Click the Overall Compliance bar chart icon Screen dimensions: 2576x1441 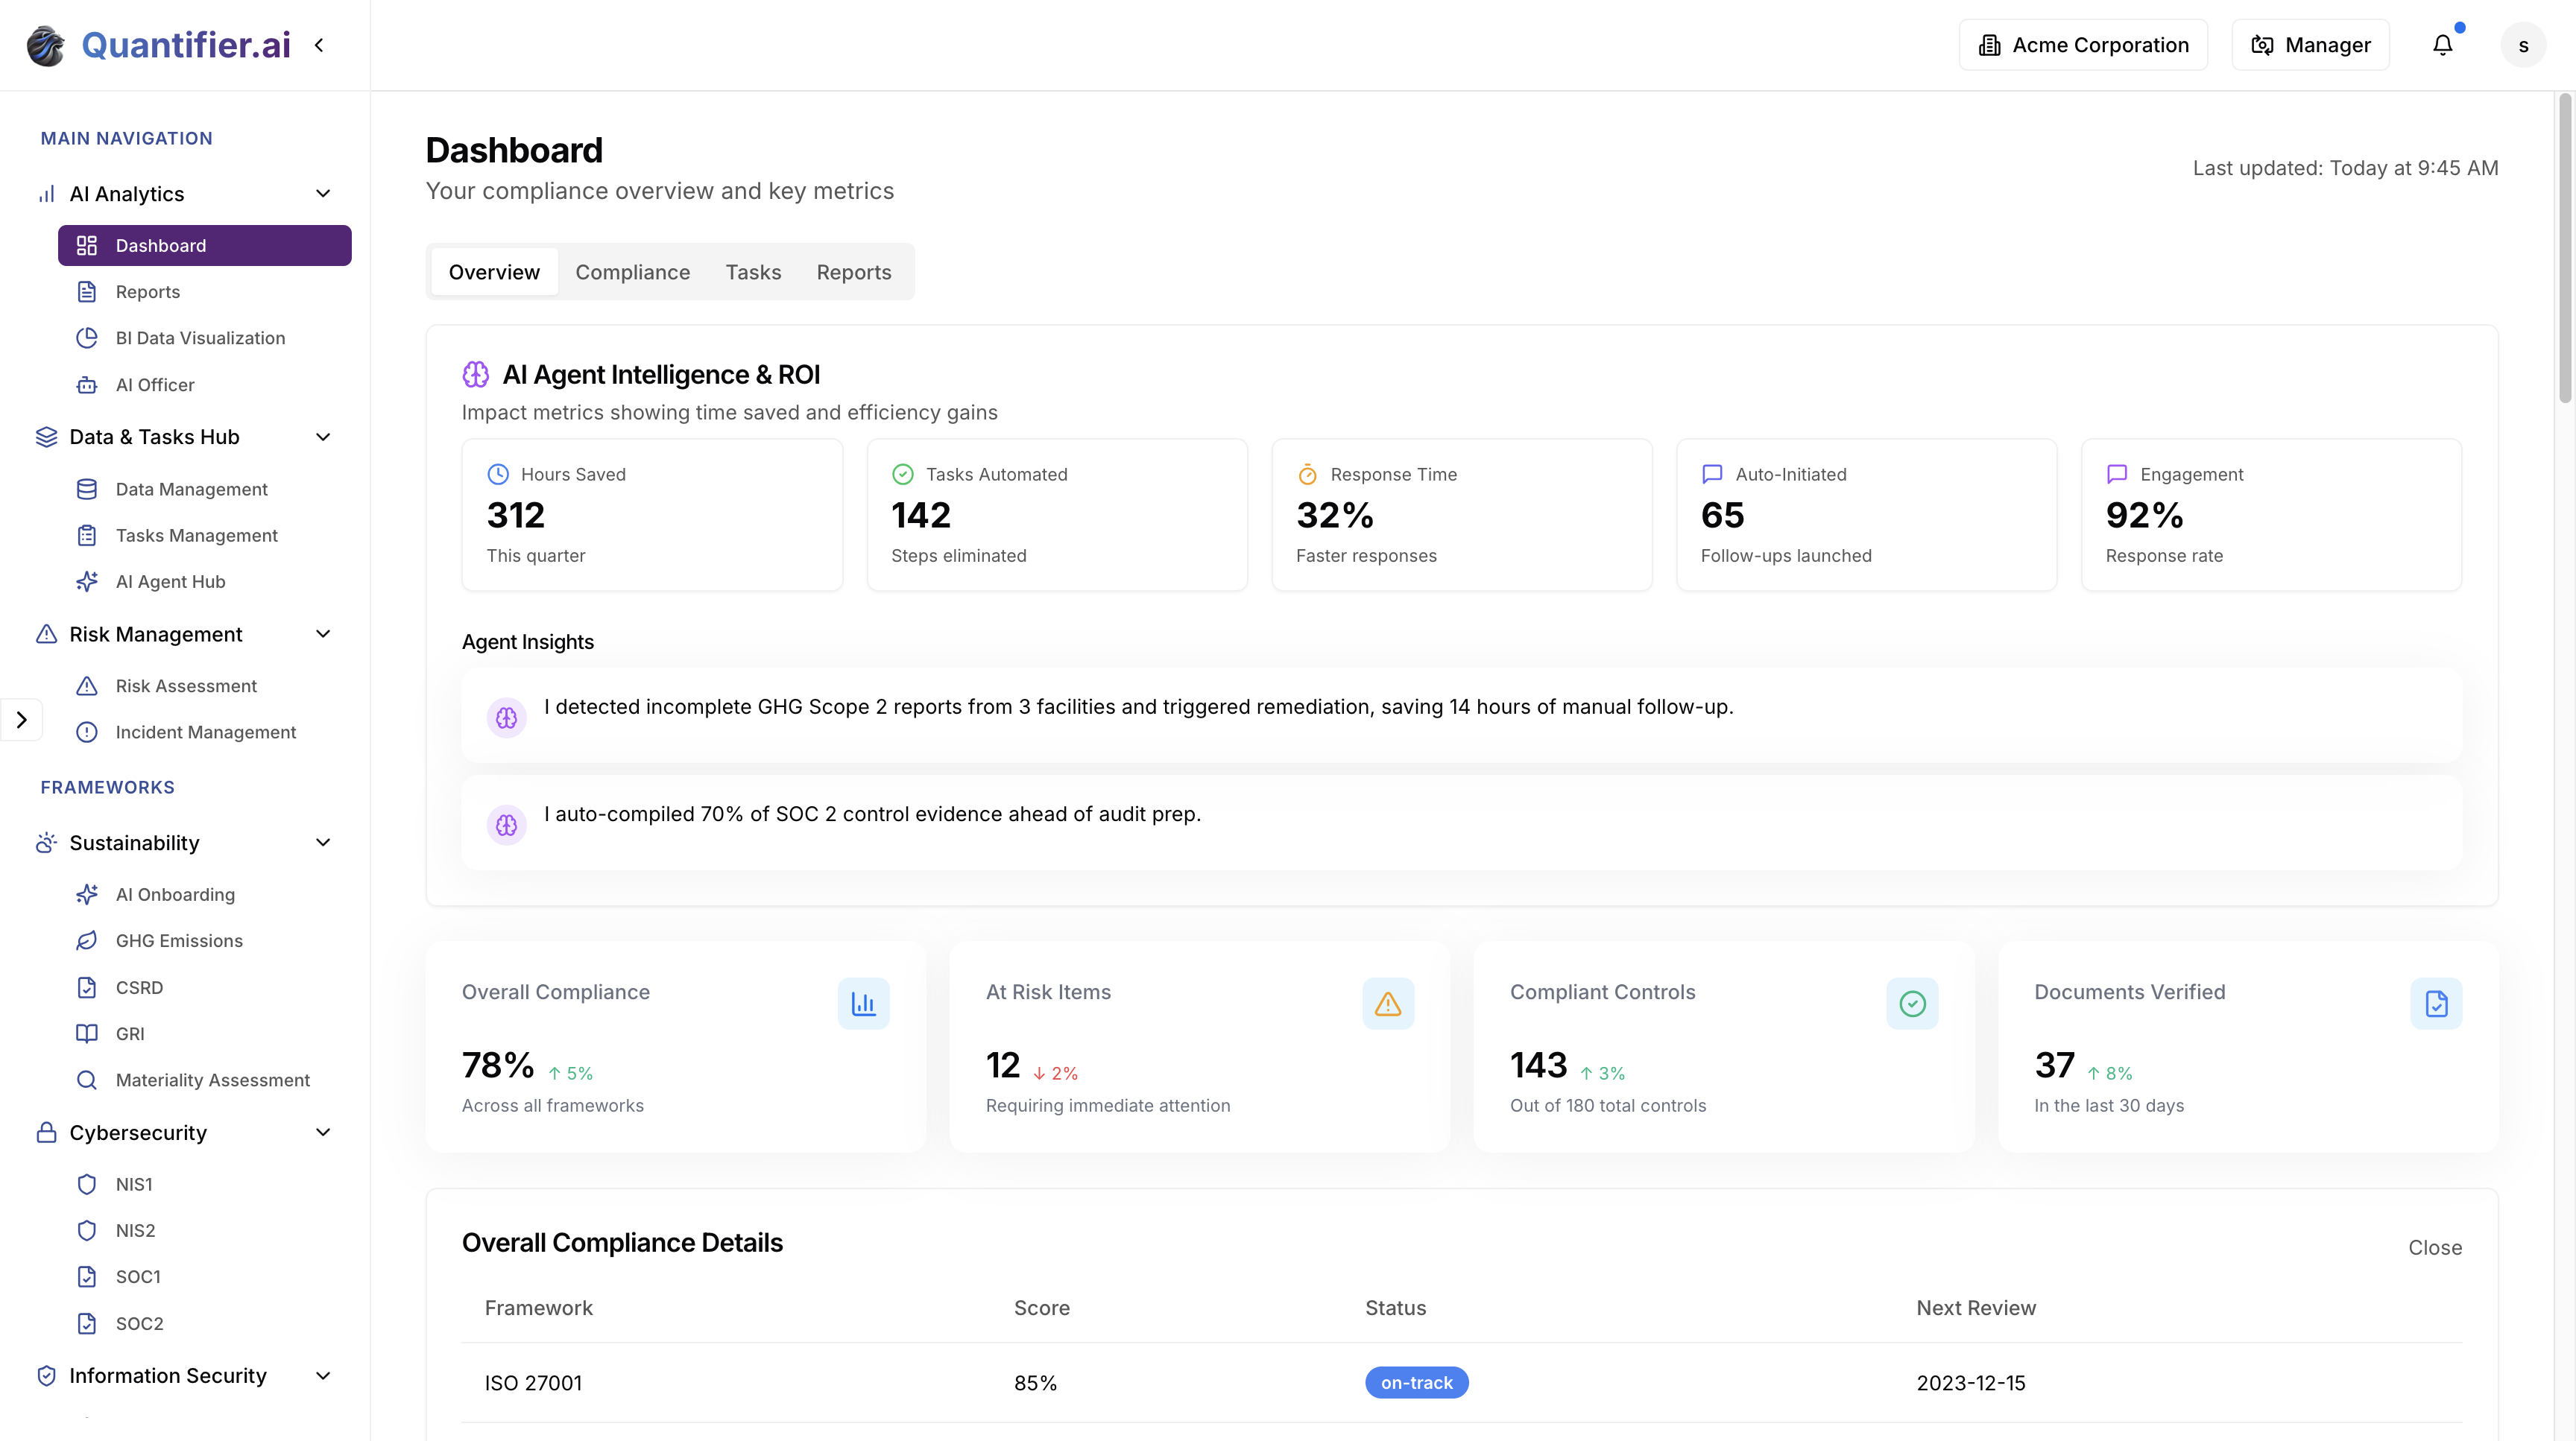point(863,1004)
